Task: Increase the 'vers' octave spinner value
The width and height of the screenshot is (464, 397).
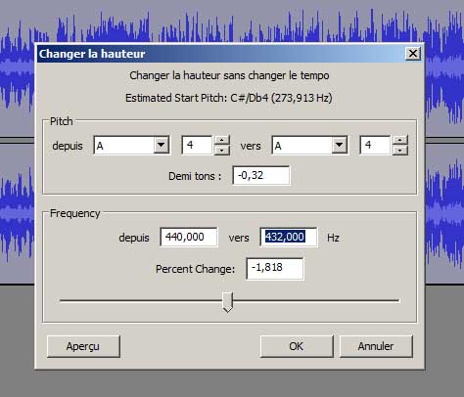Action: point(400,140)
